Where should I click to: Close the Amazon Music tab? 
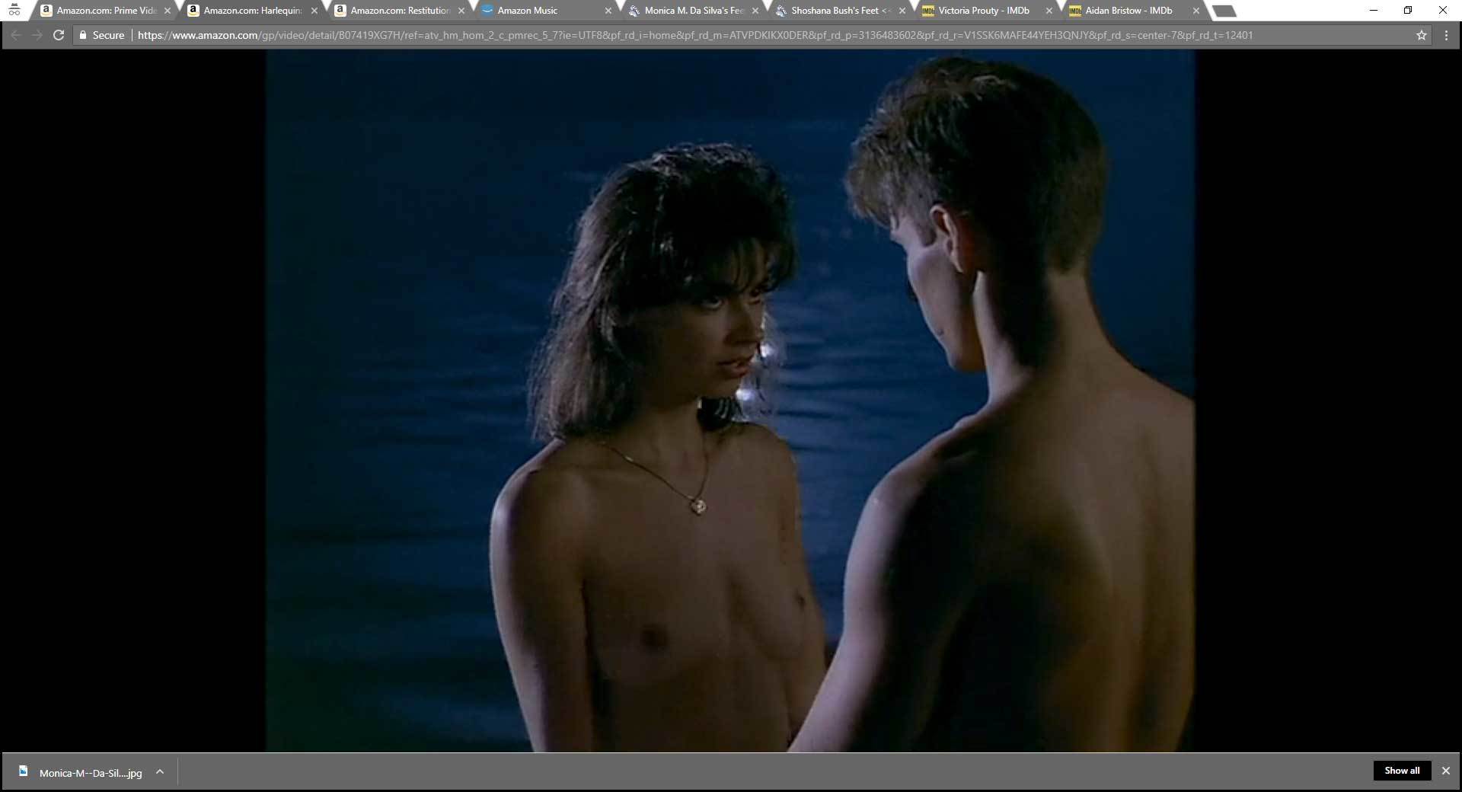608,11
